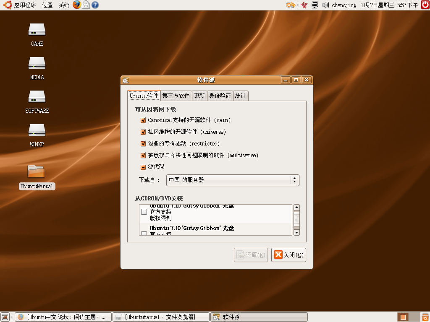Image resolution: width=430 pixels, height=322 pixels.
Task: Open the 下载自 server dropdown
Action: tap(233, 180)
